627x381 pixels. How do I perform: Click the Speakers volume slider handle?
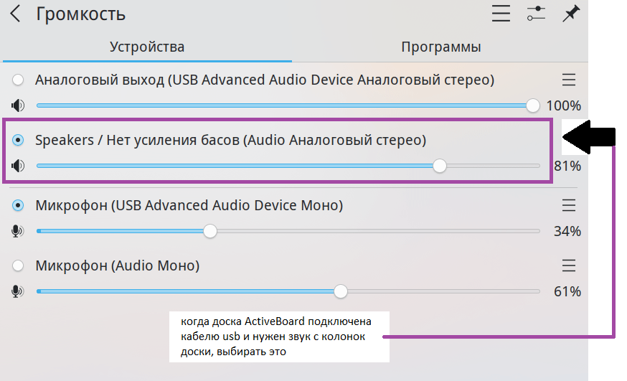tap(440, 166)
